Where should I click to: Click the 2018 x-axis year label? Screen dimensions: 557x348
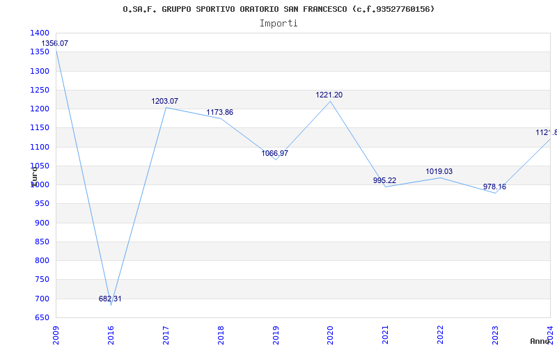click(x=221, y=335)
